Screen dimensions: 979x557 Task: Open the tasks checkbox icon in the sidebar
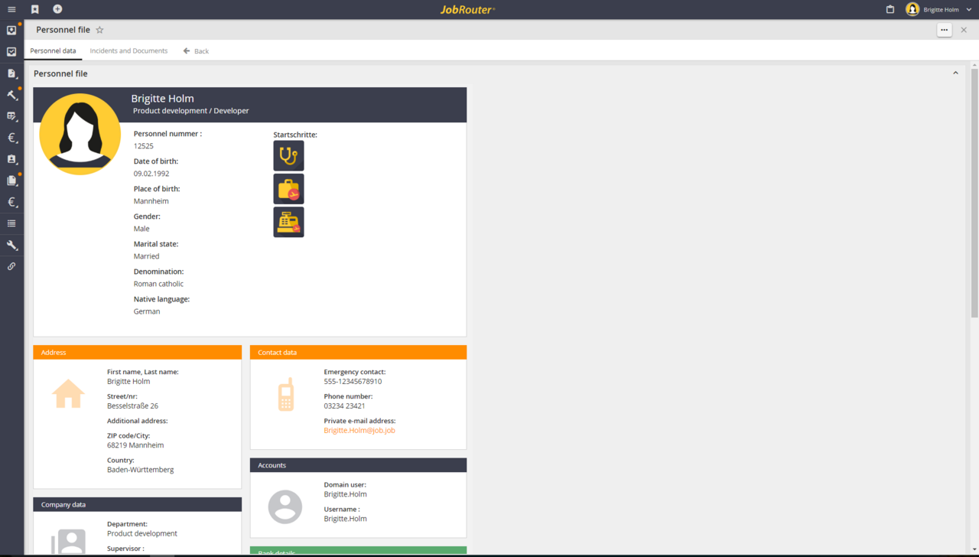[x=11, y=51]
